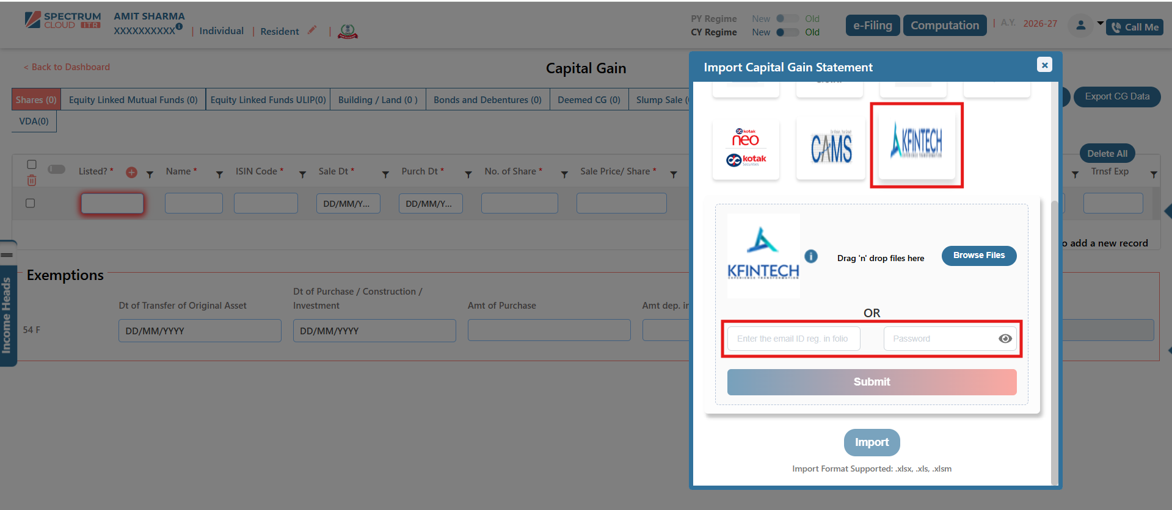Open filter dropdown for Sale Dt column
Viewport: 1172px width, 510px height.
[385, 175]
